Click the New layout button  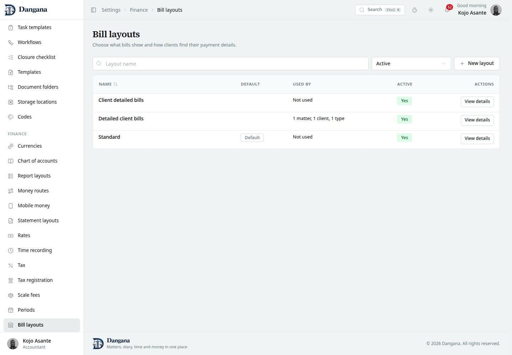[x=477, y=64]
